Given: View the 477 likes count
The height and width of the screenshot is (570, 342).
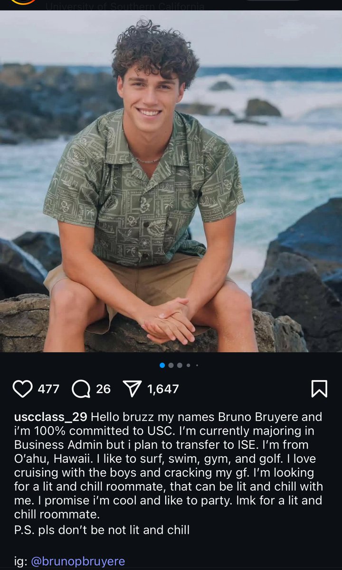Looking at the screenshot, I should [48, 389].
